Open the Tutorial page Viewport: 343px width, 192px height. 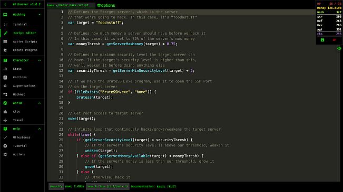point(19,146)
